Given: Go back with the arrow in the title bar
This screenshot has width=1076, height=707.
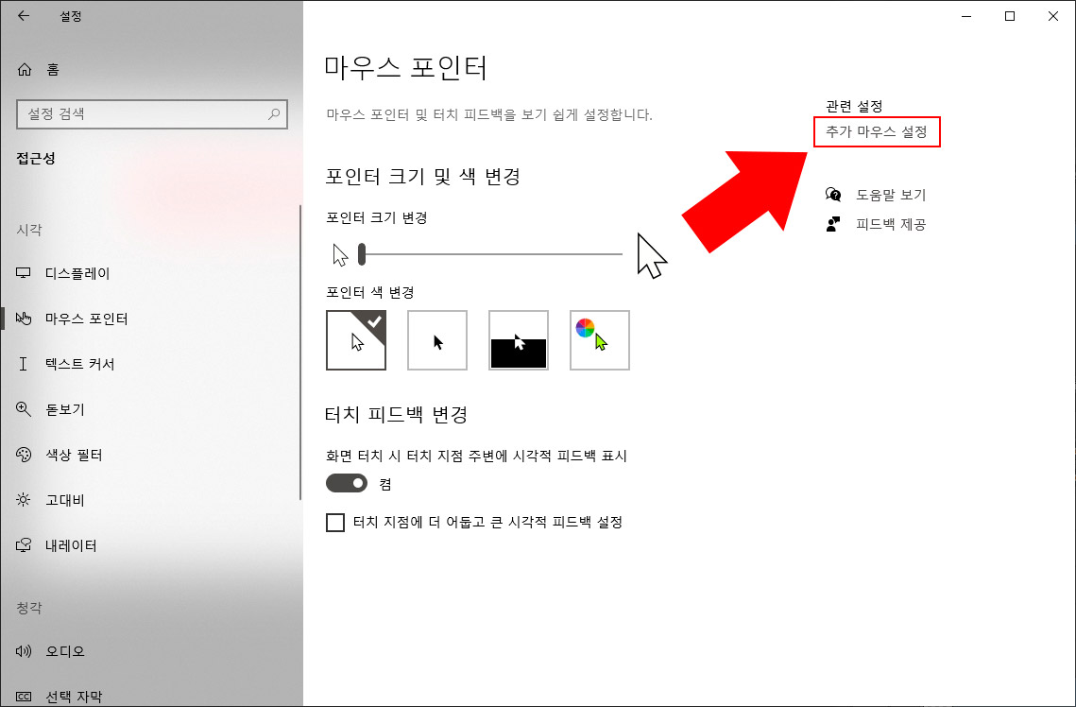Looking at the screenshot, I should coord(24,16).
